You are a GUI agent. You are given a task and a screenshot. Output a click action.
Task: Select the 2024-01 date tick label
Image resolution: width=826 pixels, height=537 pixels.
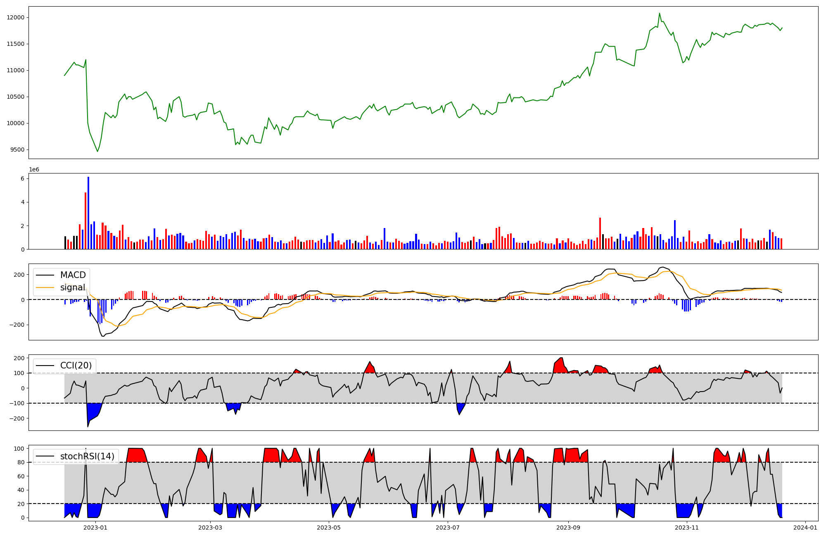pos(805,527)
